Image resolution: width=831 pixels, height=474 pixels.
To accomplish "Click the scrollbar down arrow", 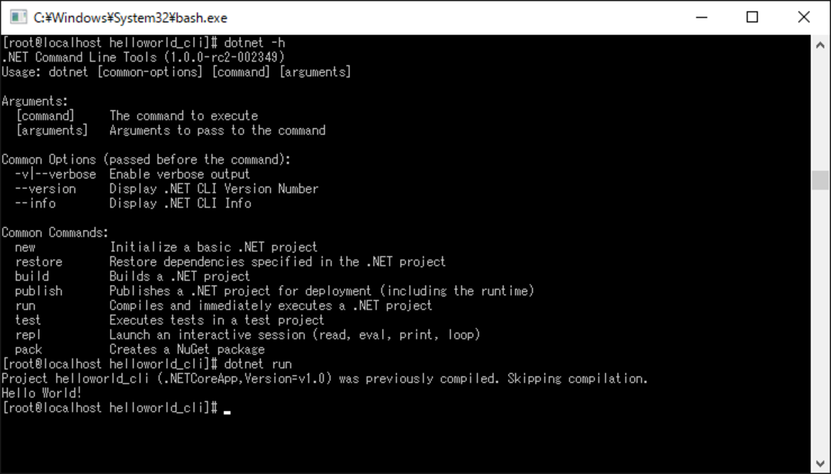I will (820, 464).
